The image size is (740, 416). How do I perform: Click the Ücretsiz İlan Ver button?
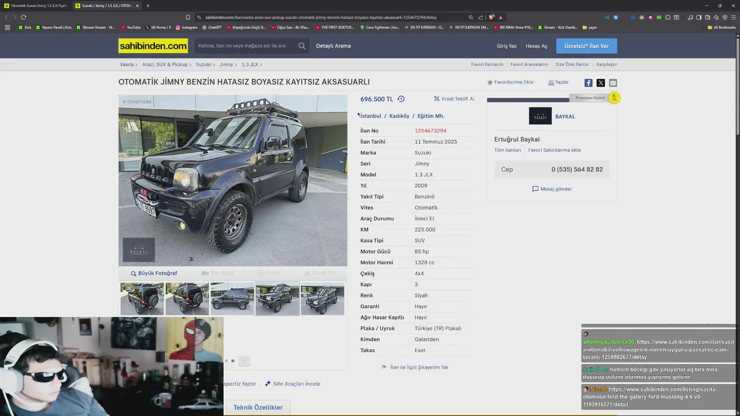point(586,46)
